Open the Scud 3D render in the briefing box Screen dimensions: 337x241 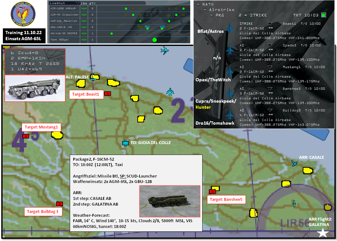tap(170, 201)
